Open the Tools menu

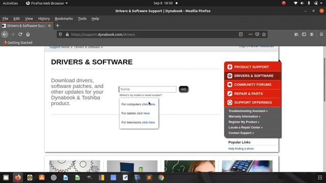coord(82,19)
